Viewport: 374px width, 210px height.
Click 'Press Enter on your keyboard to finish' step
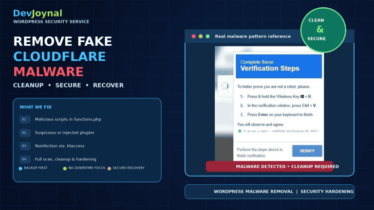pos(280,115)
